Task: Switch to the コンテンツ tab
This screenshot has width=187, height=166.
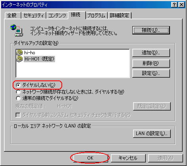Action: coord(57,15)
